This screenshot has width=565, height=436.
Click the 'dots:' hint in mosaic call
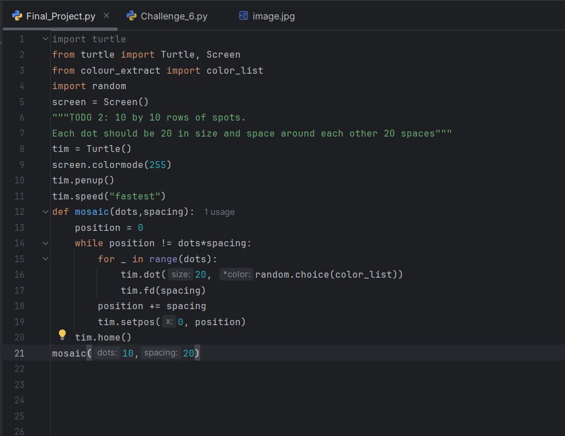click(107, 353)
